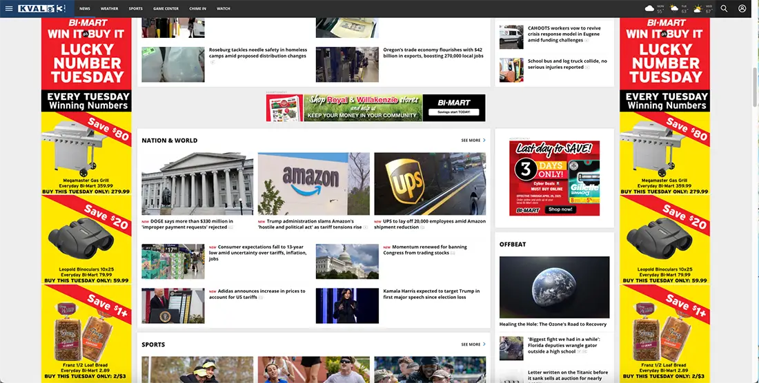Open the search magnifier icon
The image size is (759, 383).
coord(724,9)
